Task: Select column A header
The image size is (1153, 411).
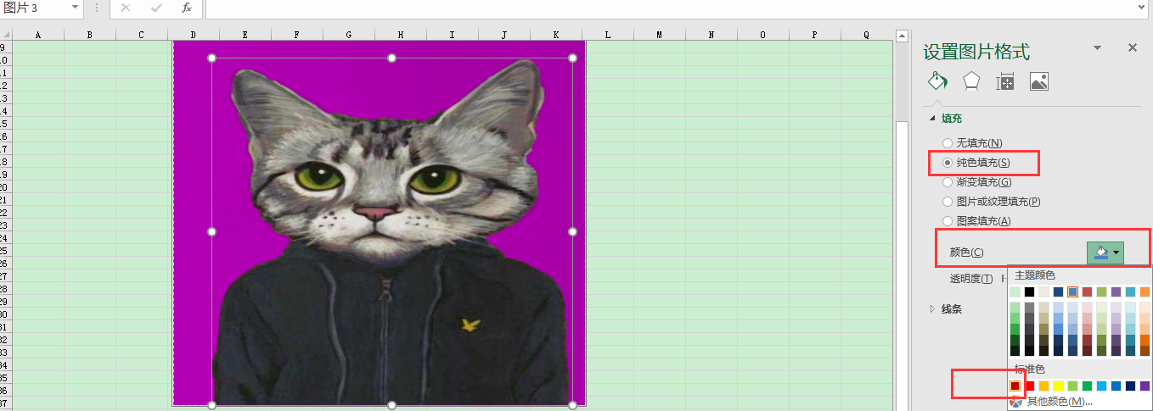Action: [38, 35]
